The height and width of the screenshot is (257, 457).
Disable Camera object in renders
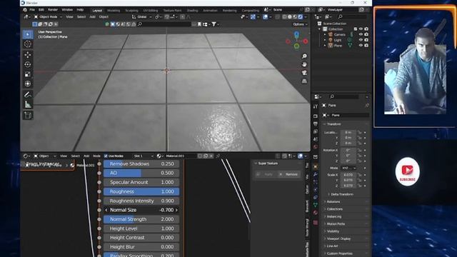pyautogui.click(x=366, y=34)
